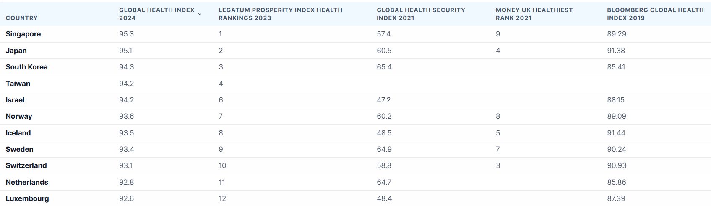Click on Iceland in the table

click(18, 133)
